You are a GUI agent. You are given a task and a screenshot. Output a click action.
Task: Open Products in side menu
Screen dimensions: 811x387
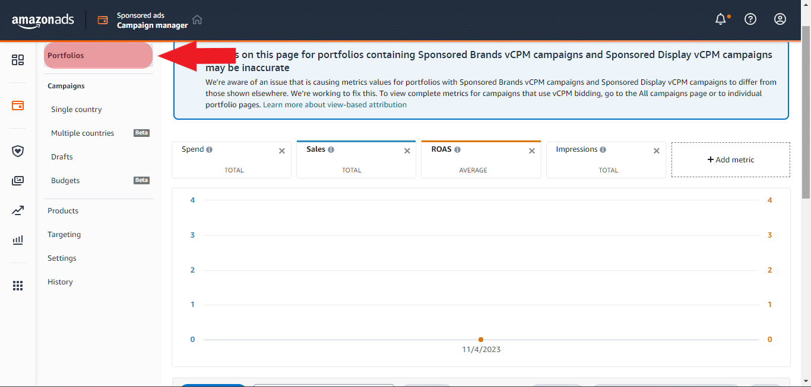coord(63,211)
